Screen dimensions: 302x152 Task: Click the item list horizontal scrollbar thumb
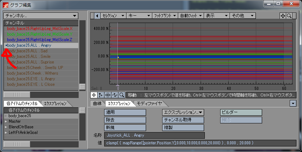click(17, 144)
